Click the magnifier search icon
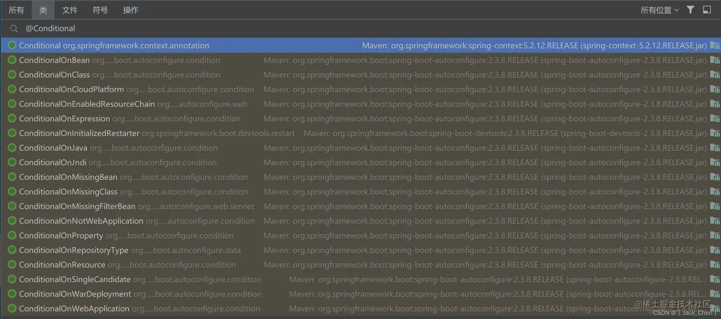The height and width of the screenshot is (319, 721). coord(14,29)
